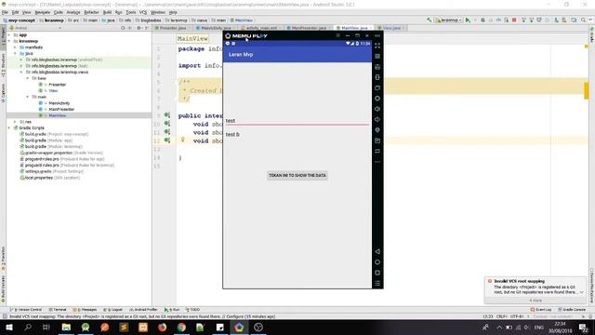Open Chrome from the taskbar
The height and width of the screenshot is (335, 595).
pyautogui.click(x=181, y=327)
